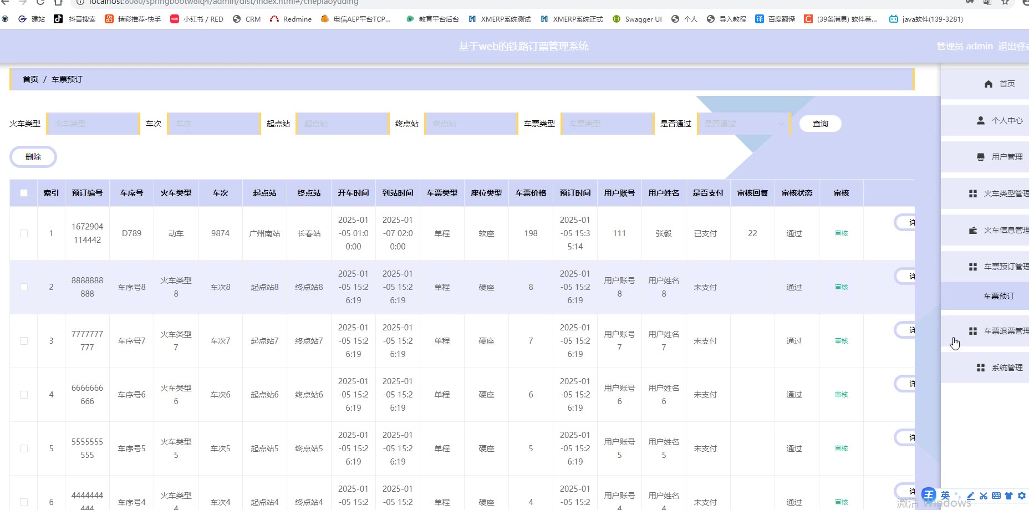The height and width of the screenshot is (510, 1029).
Task: Click the 长春站 cell
Action: coord(309,233)
